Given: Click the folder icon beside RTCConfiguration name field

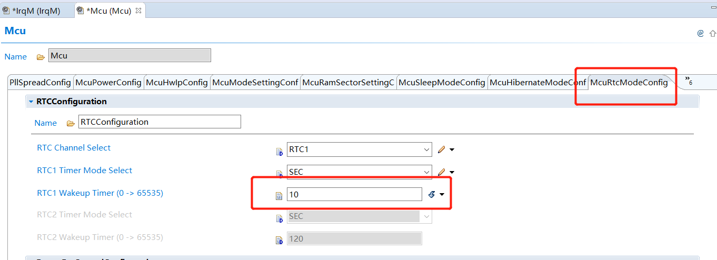Looking at the screenshot, I should [71, 123].
